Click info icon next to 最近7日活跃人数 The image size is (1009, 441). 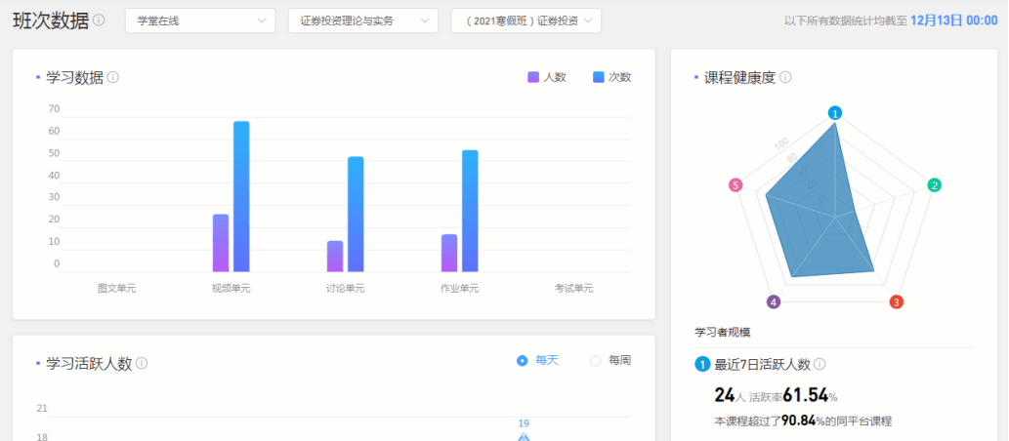pos(820,364)
